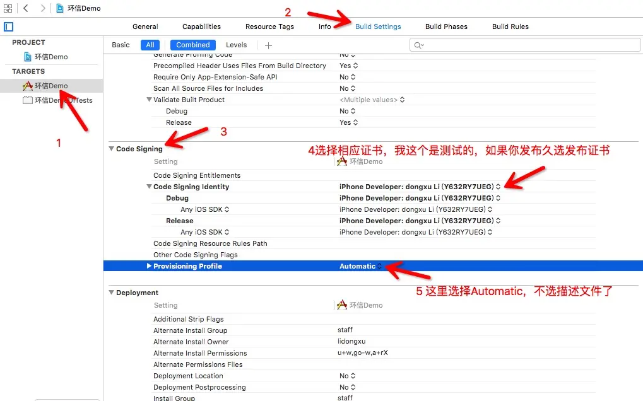Change Debug Any iOS SDK condition
643x401 pixels.
coord(204,209)
